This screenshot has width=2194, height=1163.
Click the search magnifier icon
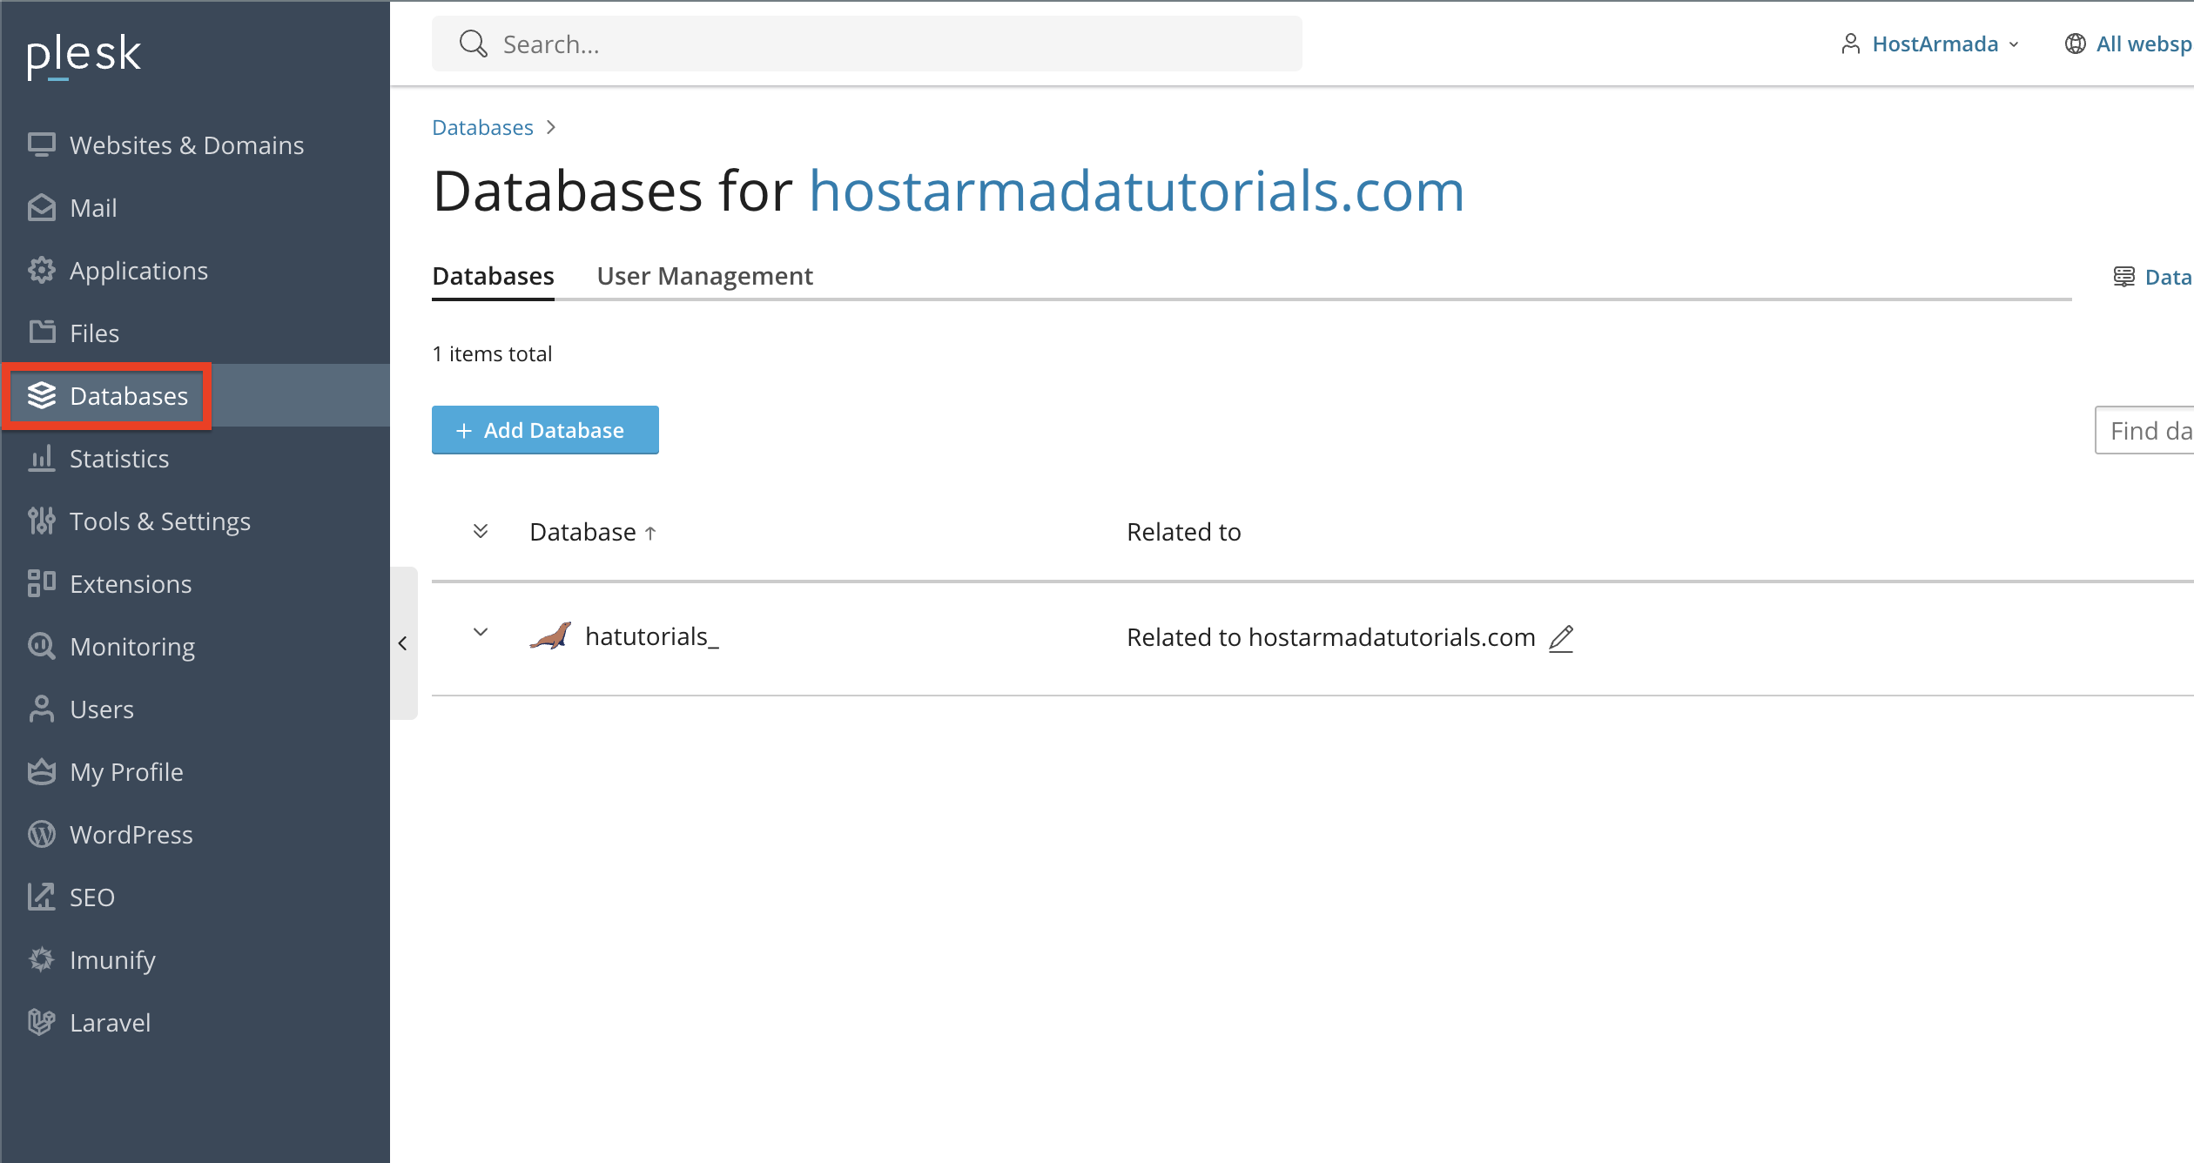(x=473, y=44)
